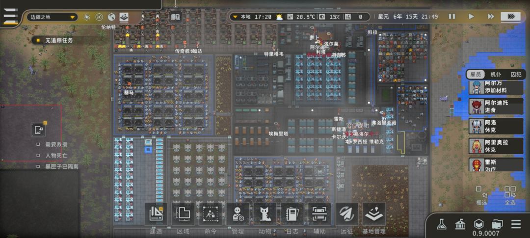Open the hamburger menu in bottom-right panel
Image resolution: width=530 pixels, height=238 pixels.
click(x=516, y=223)
